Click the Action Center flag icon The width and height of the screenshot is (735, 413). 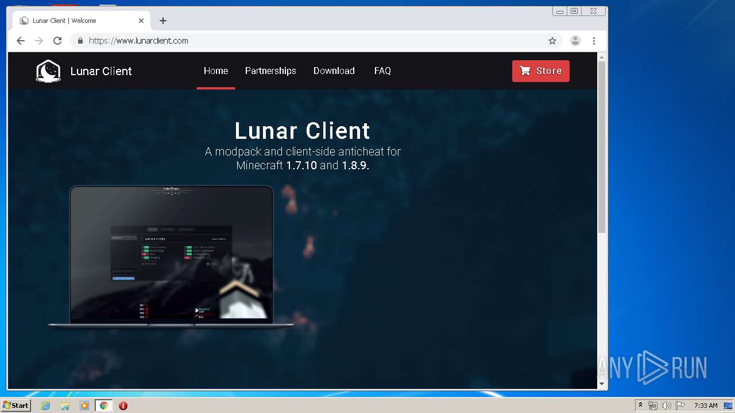680,406
